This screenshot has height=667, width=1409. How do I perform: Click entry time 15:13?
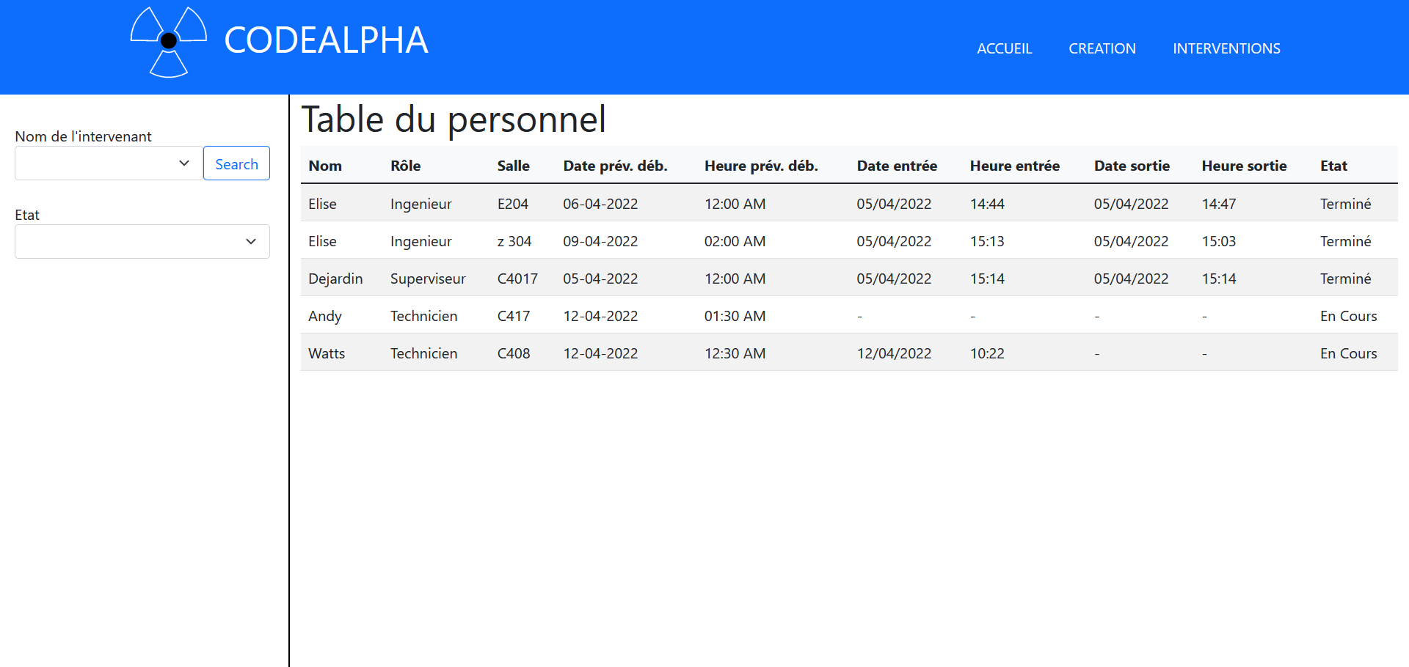click(987, 241)
